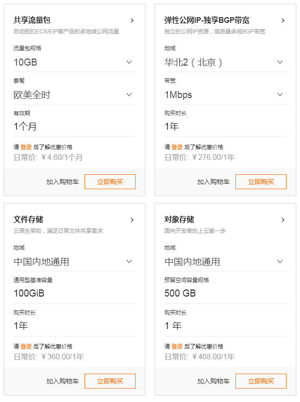Open the 文件存储 product title

point(28,219)
